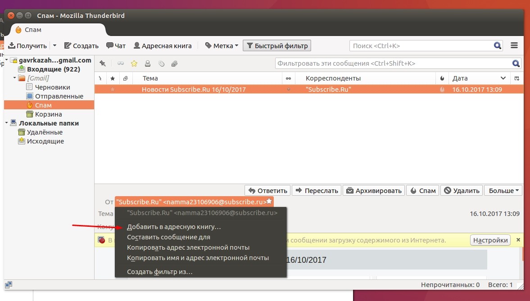
Task: Open the Отправленные folder
Action: (x=59, y=96)
